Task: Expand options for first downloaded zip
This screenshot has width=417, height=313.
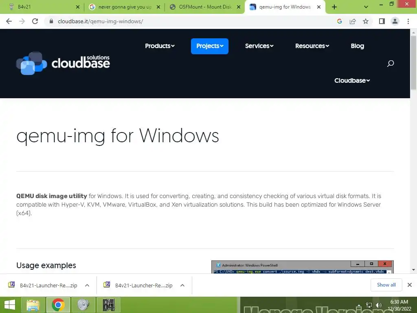Action: 87,285
